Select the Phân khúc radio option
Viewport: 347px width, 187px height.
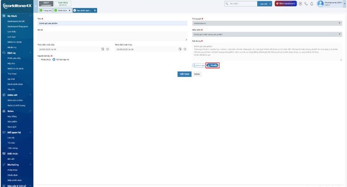pos(39,59)
